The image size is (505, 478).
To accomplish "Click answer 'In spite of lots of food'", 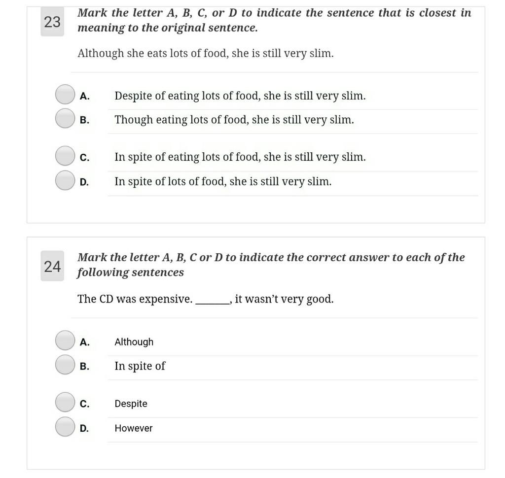I will [223, 181].
